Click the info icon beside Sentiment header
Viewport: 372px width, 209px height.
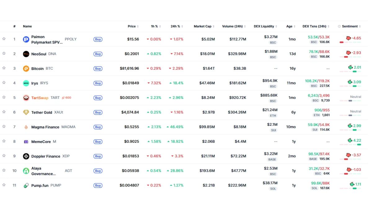point(339,26)
